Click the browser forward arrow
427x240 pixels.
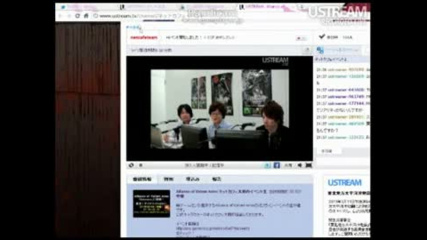(68, 16)
